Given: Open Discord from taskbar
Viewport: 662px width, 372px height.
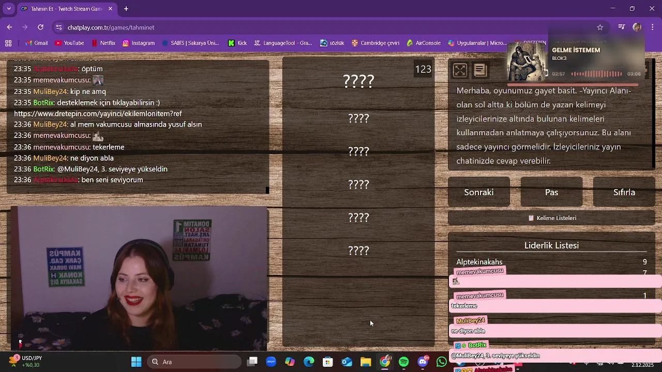Looking at the screenshot, I should [x=423, y=362].
